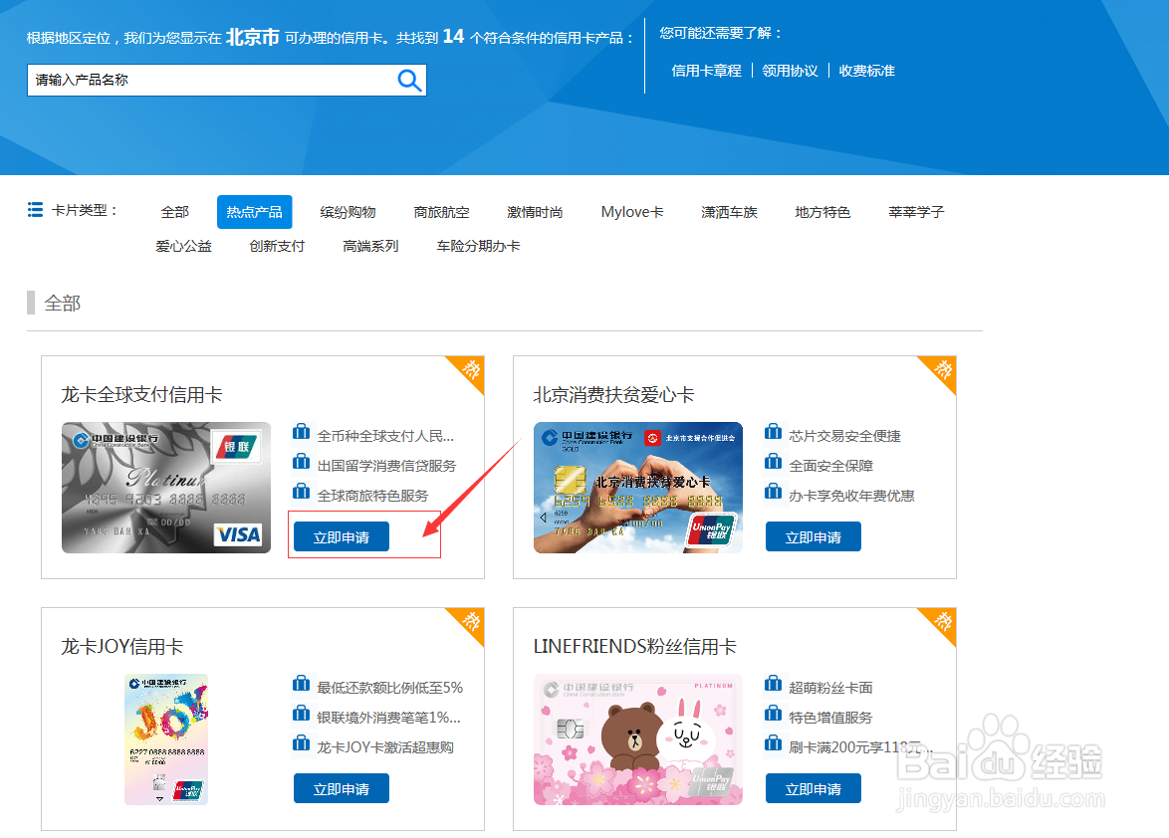Click the 北京市 location text

tap(253, 37)
